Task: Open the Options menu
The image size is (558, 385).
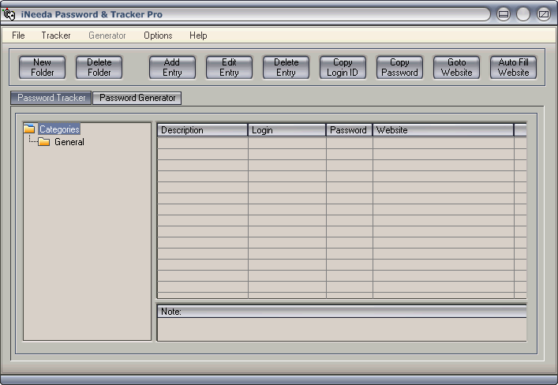Action: [158, 36]
